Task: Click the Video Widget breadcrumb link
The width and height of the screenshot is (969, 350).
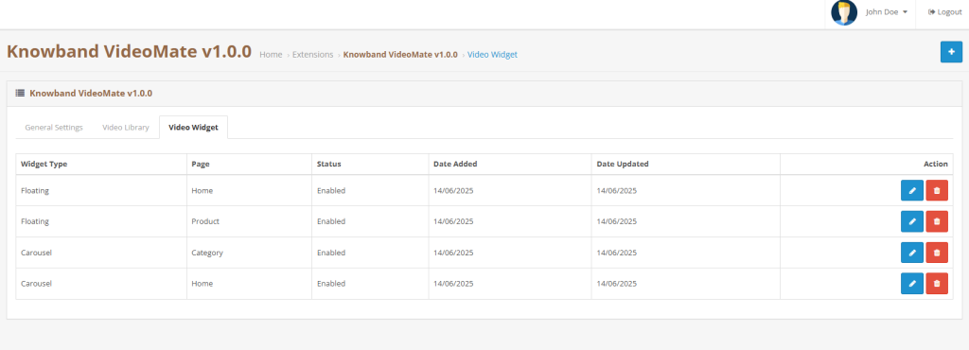Action: click(x=492, y=54)
